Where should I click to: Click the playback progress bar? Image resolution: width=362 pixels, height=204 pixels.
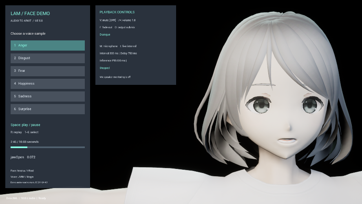pos(48,147)
